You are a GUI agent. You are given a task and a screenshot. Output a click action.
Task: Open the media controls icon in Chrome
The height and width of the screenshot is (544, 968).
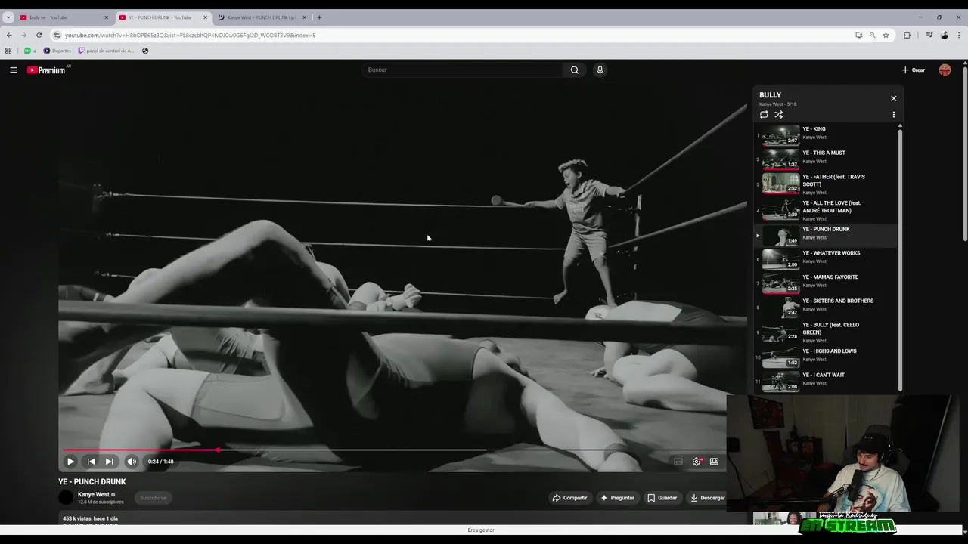coord(929,35)
